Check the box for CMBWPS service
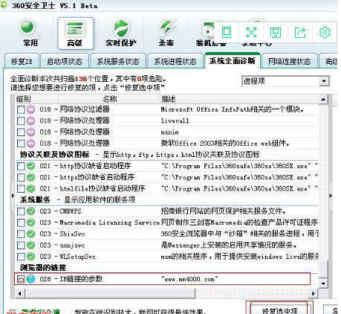The width and height of the screenshot is (341, 314). (21, 211)
